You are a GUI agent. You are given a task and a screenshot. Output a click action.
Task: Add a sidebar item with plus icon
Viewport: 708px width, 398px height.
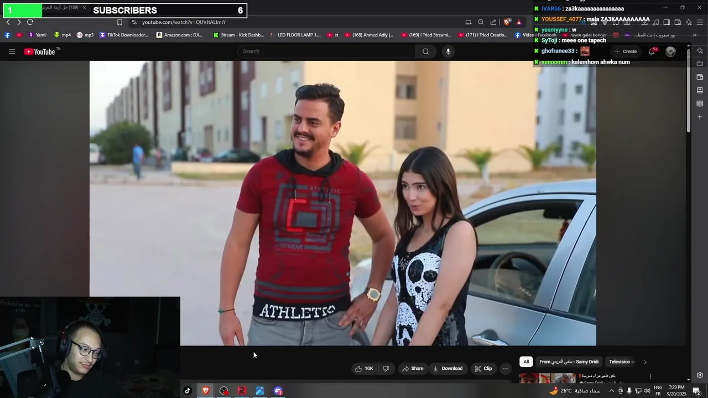pos(700,117)
